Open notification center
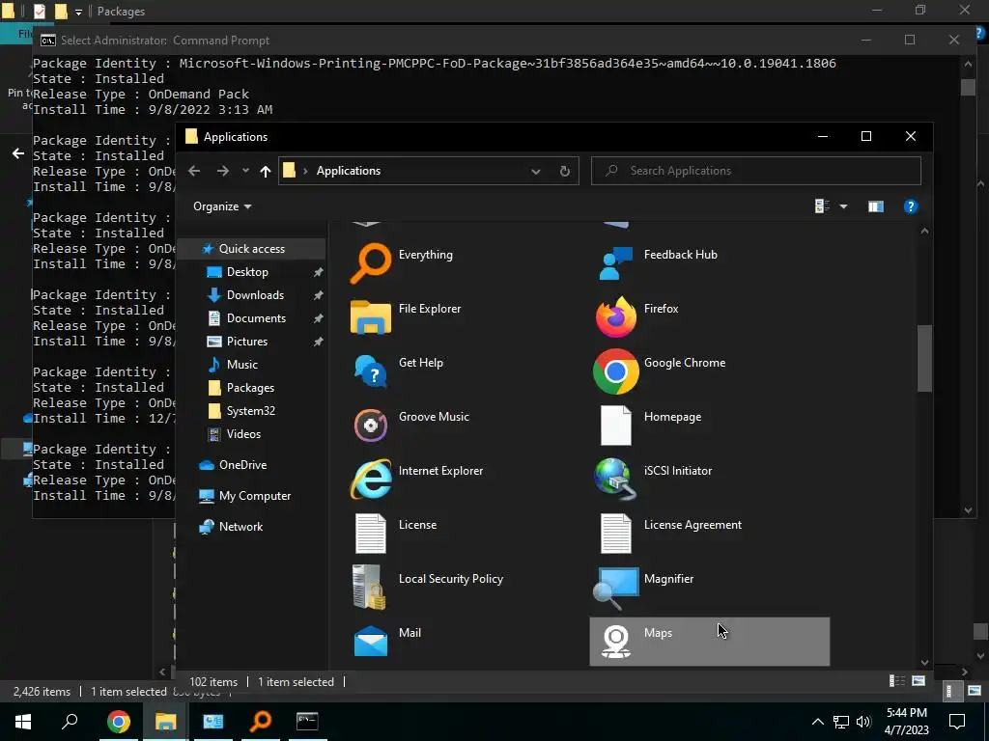 pos(957,722)
